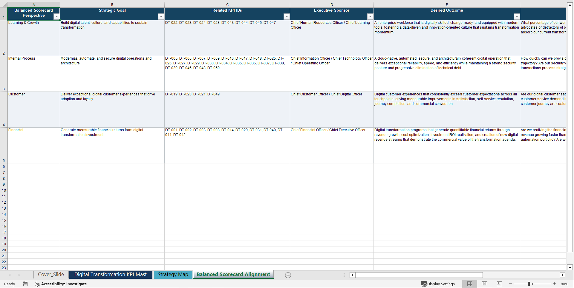
Task: Click the 'Ready' status indicator
Action: 10,284
